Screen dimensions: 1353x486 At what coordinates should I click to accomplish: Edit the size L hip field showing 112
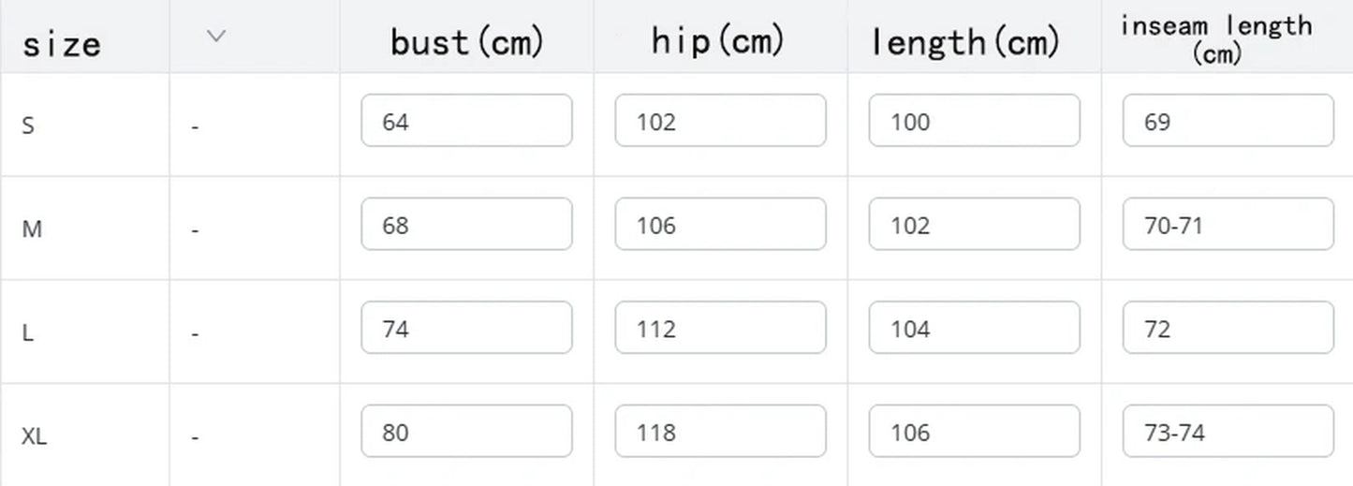coord(720,328)
